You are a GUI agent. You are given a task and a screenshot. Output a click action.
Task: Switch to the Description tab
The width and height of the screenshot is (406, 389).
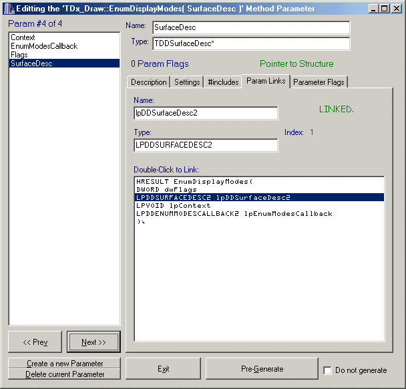pos(148,82)
